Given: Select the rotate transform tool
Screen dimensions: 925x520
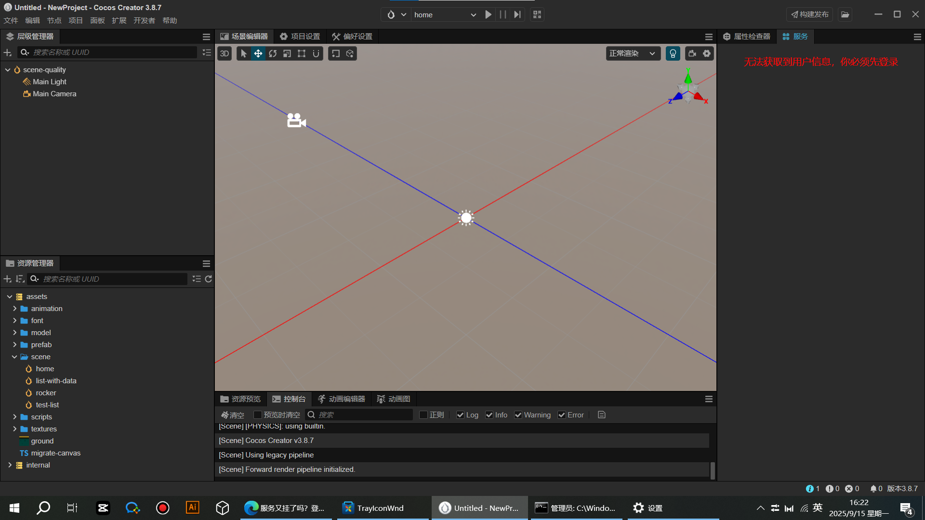Looking at the screenshot, I should pos(273,53).
